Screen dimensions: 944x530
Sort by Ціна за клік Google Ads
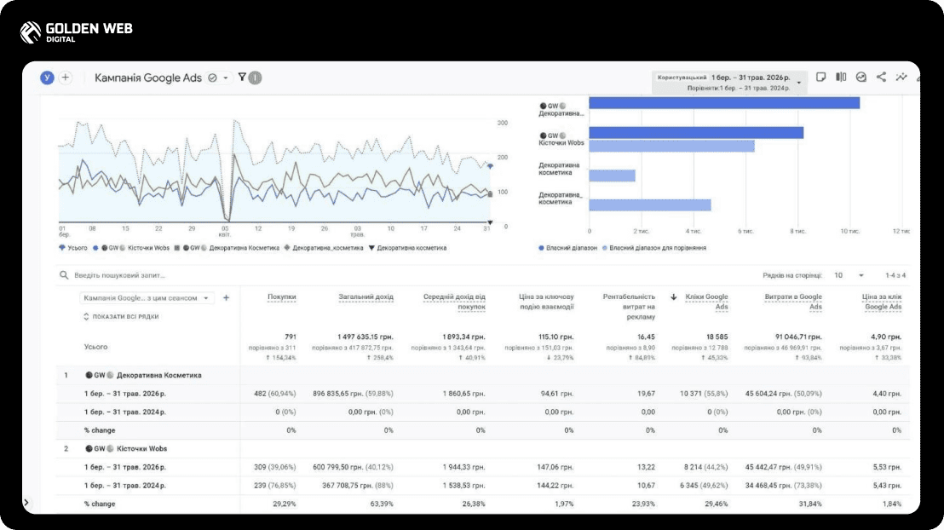882,302
